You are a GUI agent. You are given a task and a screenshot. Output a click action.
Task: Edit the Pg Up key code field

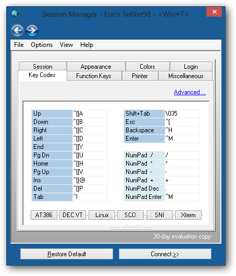coord(90,172)
